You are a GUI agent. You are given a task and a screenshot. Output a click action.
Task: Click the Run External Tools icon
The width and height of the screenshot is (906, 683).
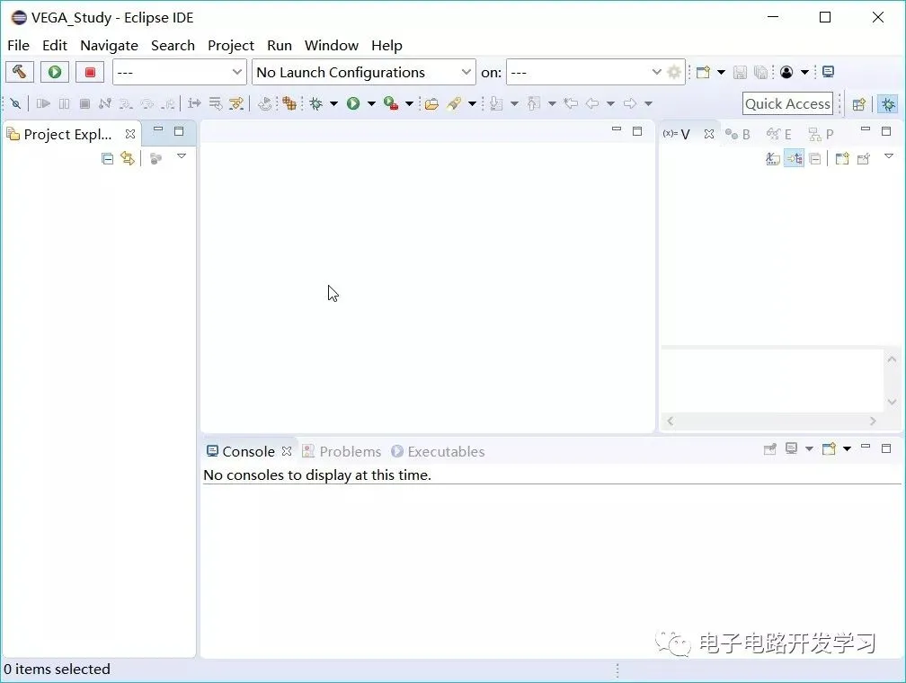391,103
